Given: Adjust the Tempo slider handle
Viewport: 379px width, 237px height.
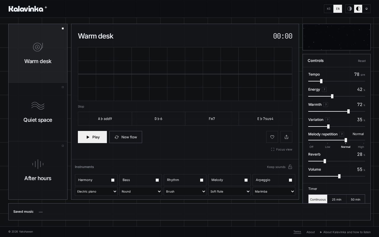Looking at the screenshot, I should 321,81.
